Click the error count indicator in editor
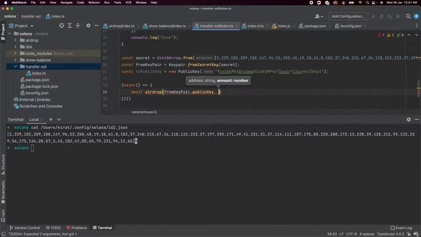 coord(382,35)
